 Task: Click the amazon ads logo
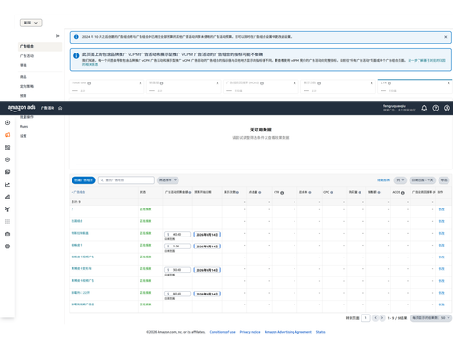(x=22, y=108)
